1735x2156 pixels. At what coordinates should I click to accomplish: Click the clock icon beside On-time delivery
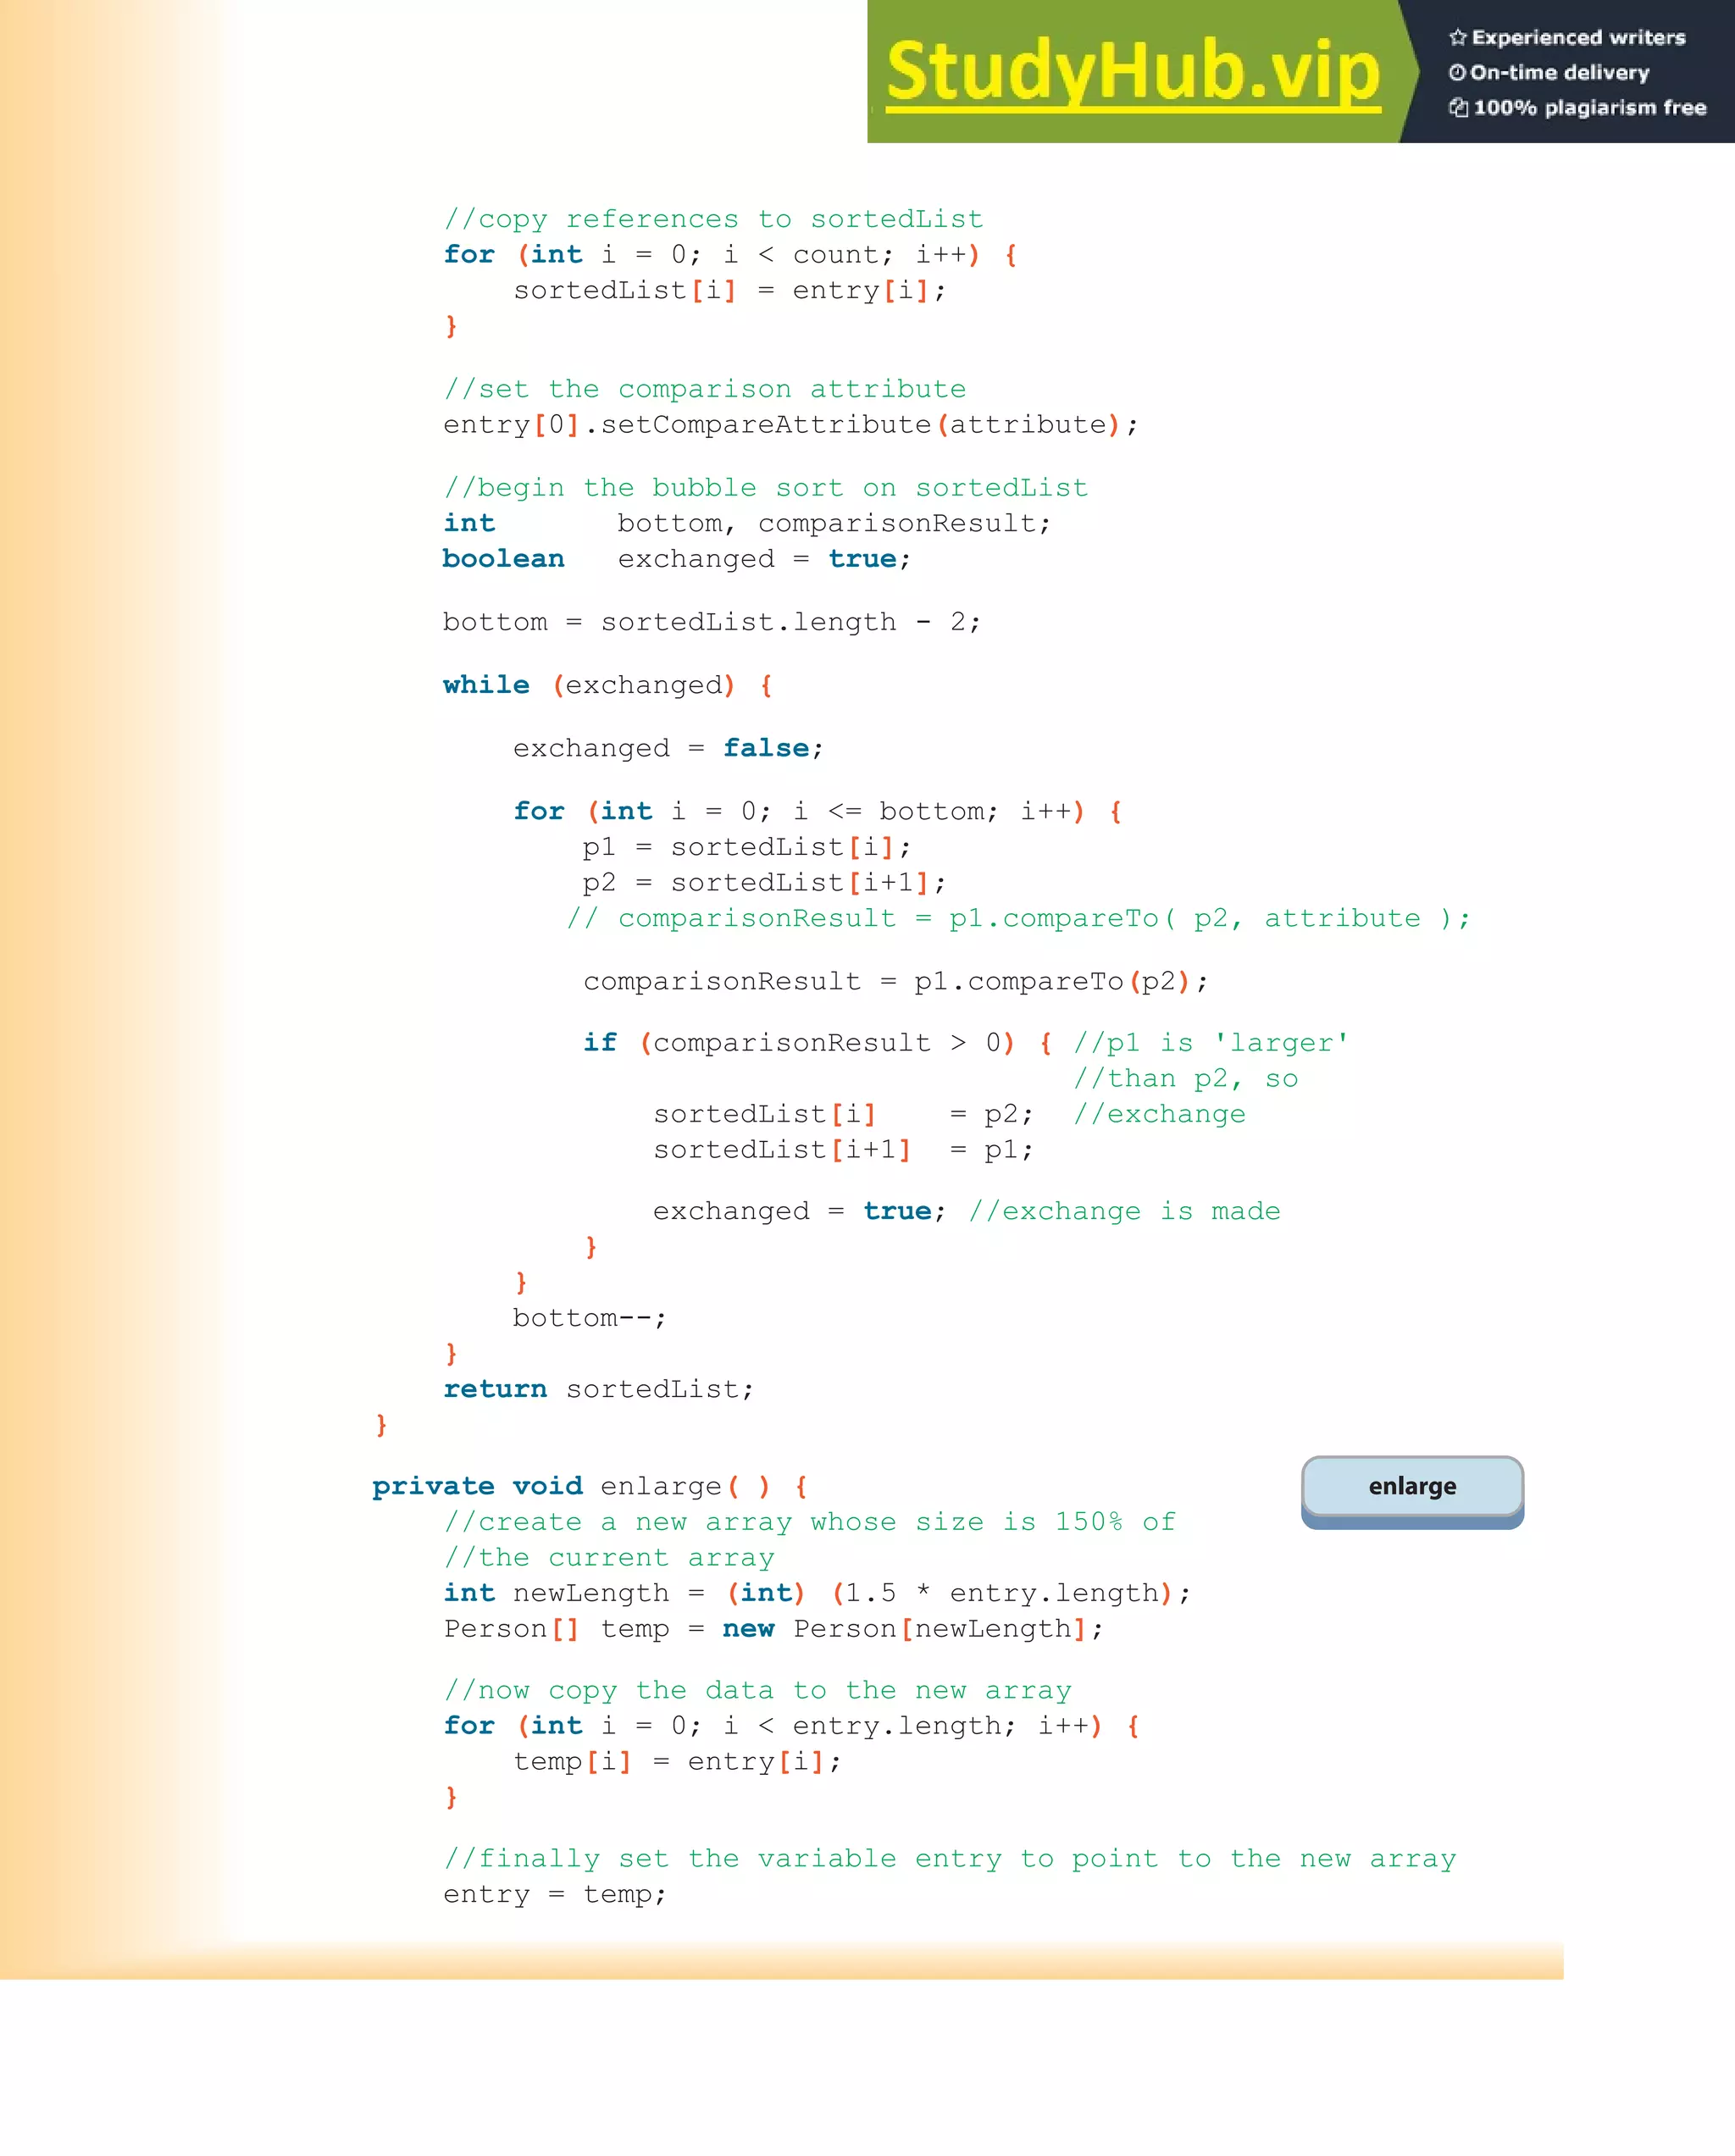(x=1457, y=73)
